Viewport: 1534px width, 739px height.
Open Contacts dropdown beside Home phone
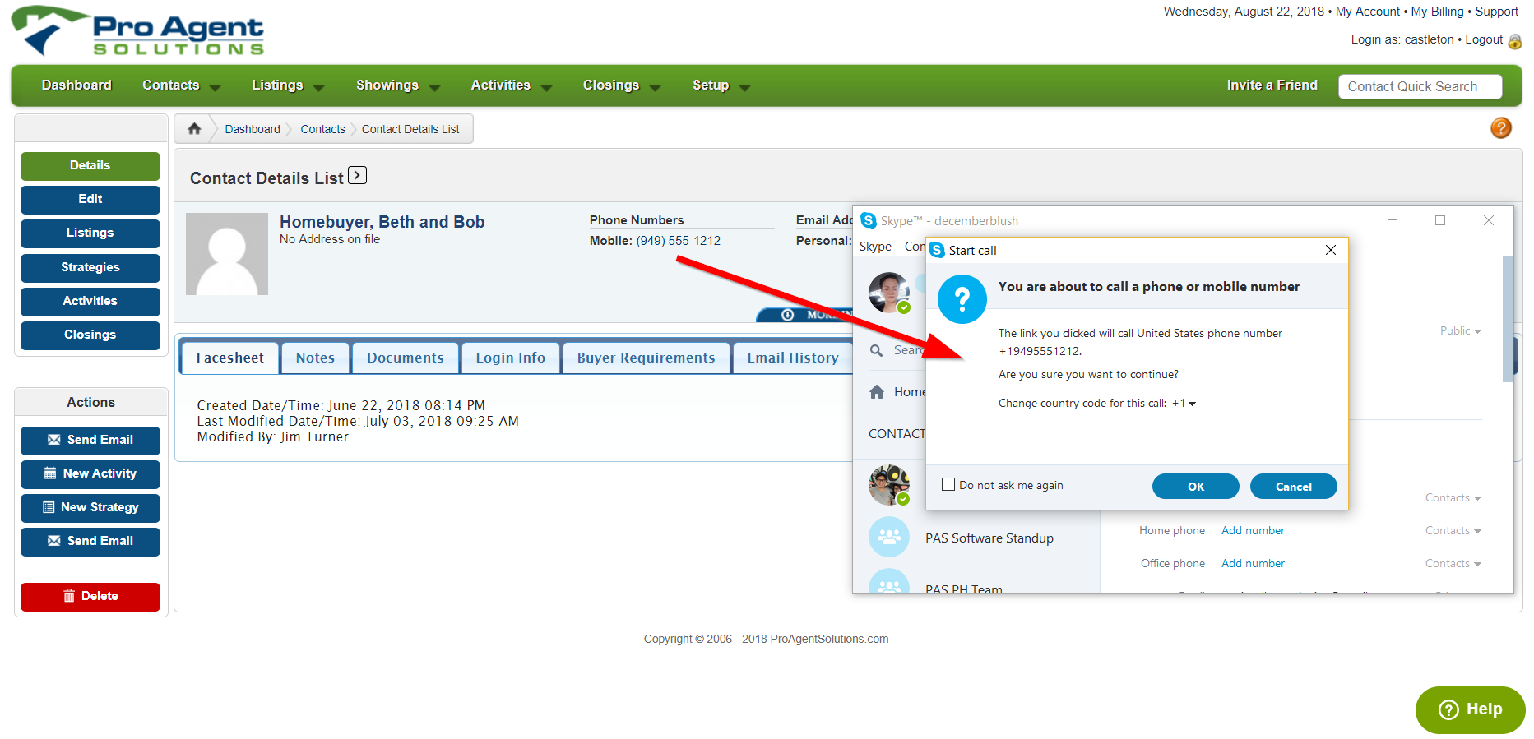1453,531
